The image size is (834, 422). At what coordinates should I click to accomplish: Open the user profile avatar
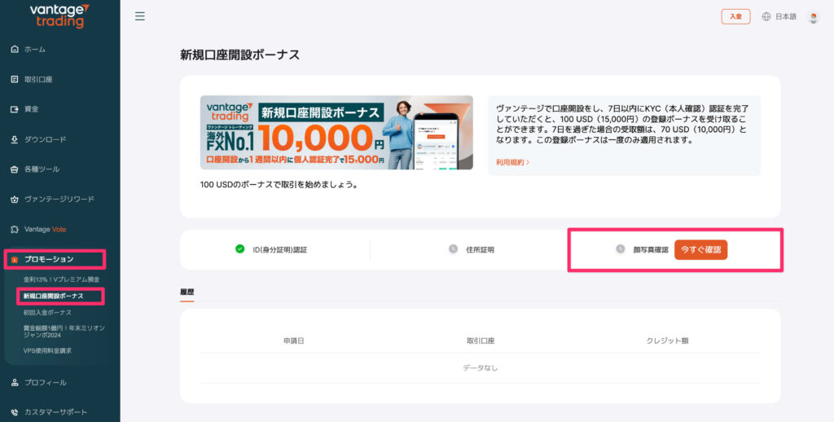point(813,16)
